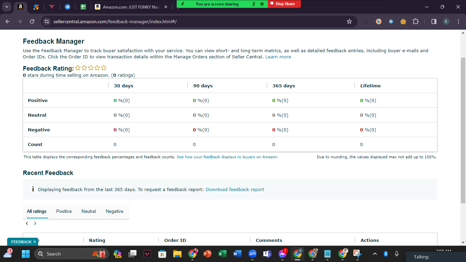Open the orange circle extension
Screen dimensions: 466x262
tap(379, 21)
